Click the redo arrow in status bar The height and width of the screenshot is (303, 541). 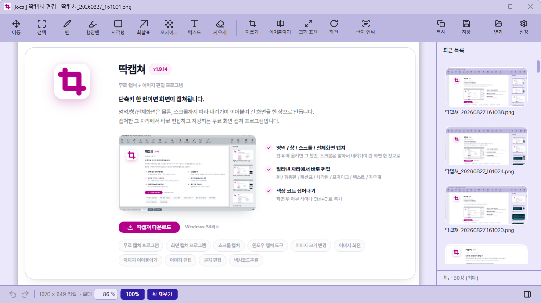[25, 294]
